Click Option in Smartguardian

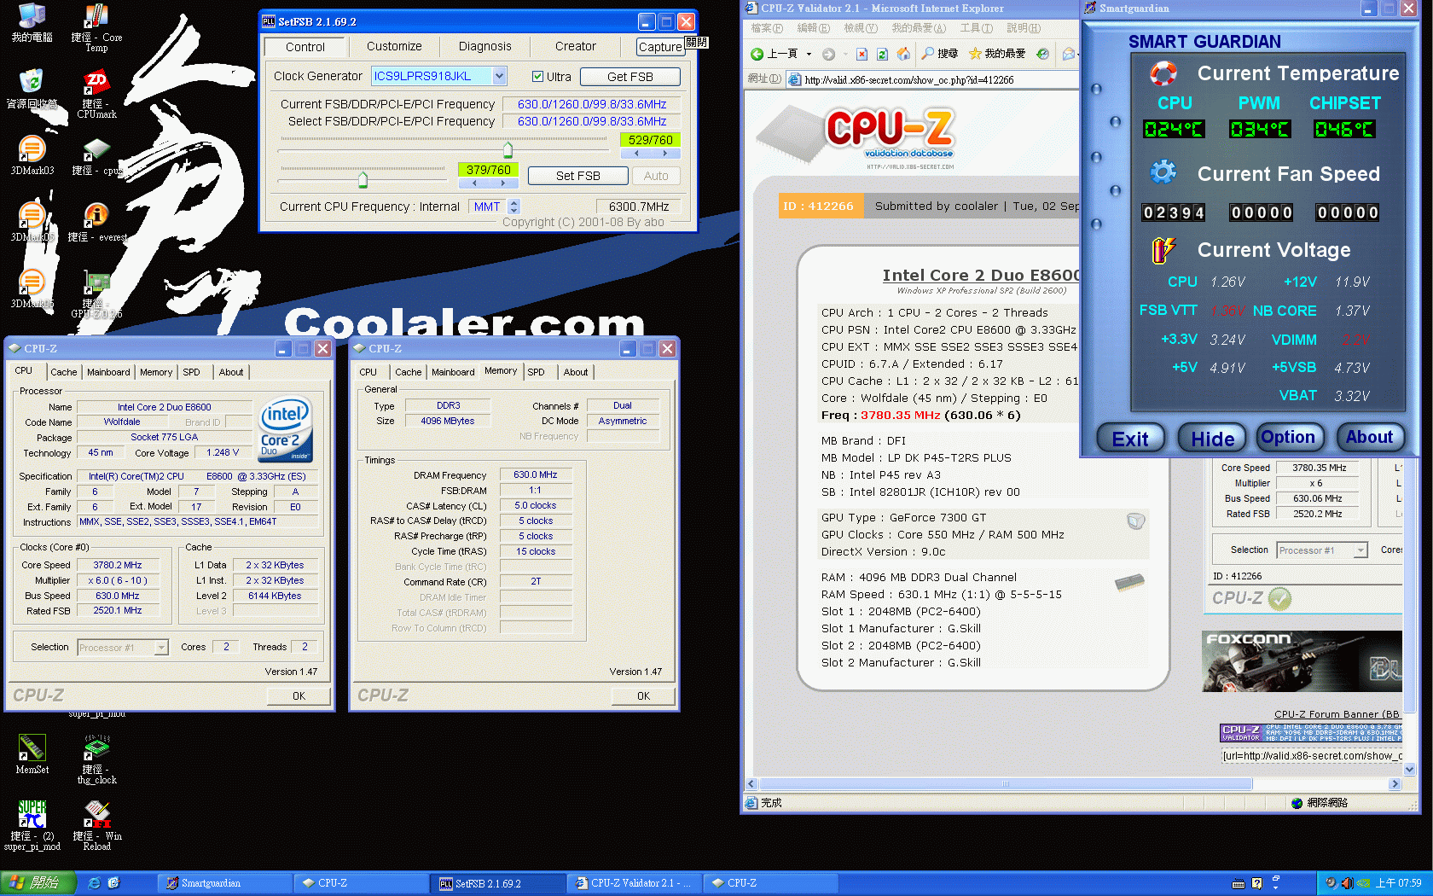(1289, 437)
